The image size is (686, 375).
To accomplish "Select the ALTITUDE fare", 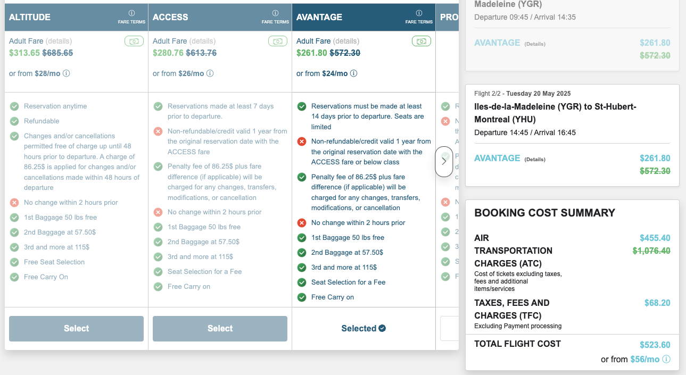I will click(x=76, y=329).
